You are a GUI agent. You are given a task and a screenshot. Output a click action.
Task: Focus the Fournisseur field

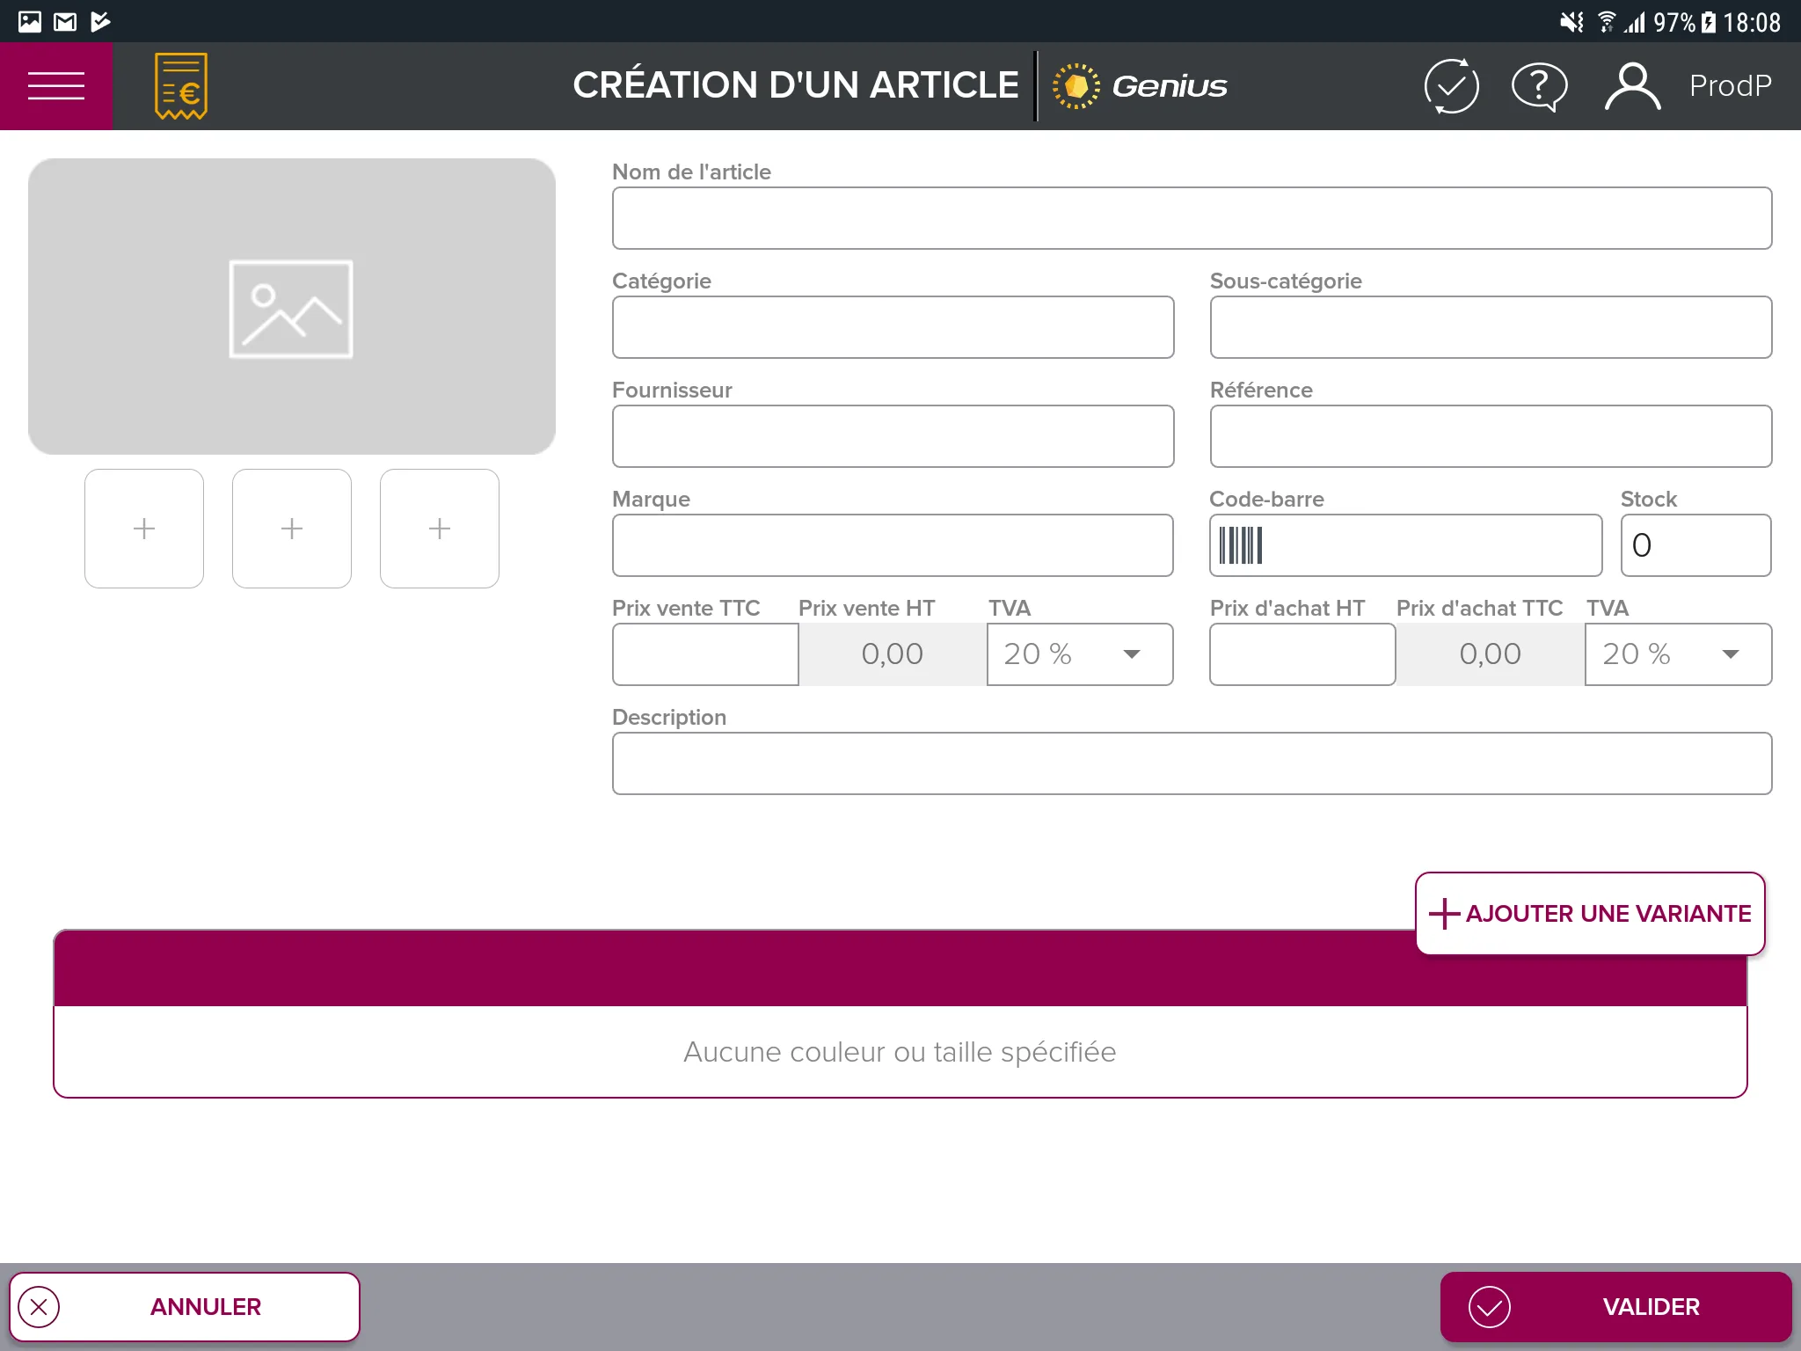893,436
